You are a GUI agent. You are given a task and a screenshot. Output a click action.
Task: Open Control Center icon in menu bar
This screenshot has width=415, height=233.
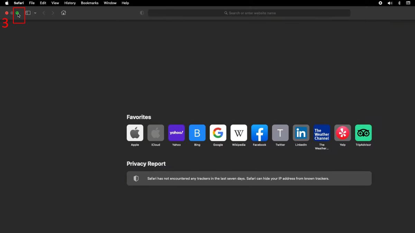tap(408, 3)
